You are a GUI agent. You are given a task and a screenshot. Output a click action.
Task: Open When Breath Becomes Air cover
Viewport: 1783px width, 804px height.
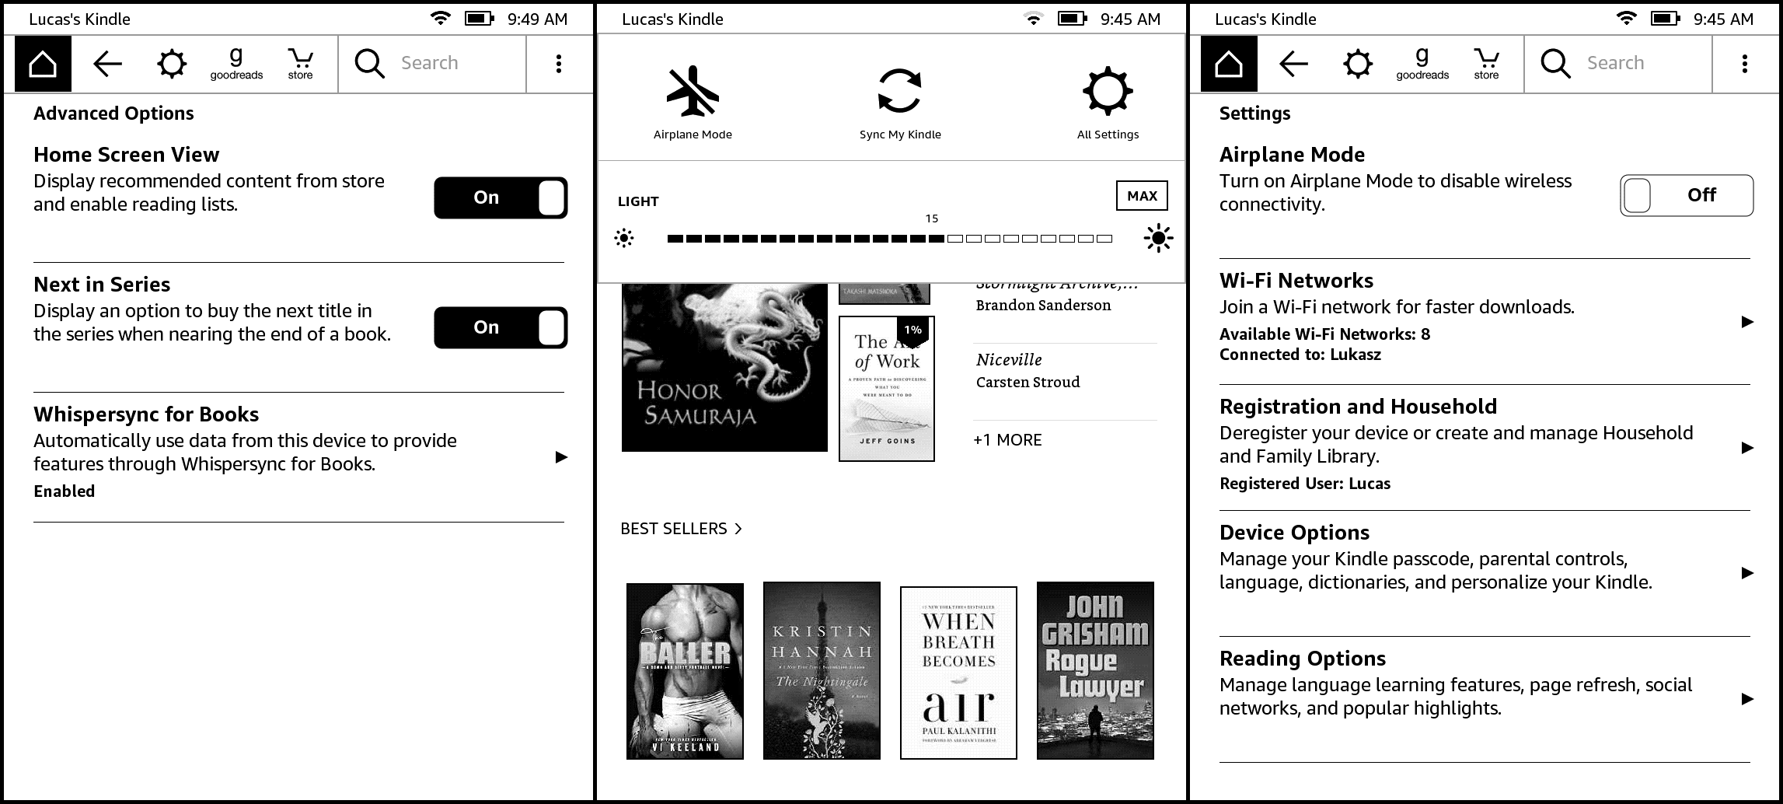(958, 673)
